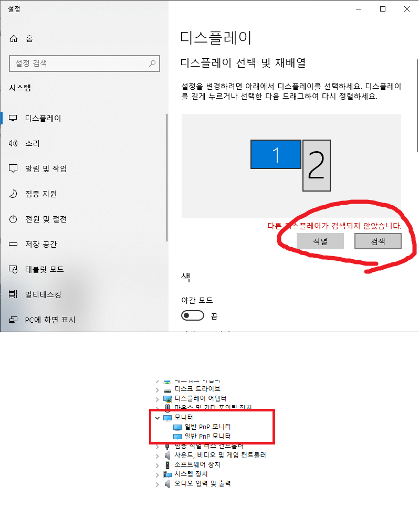Select display 2 in the arrangement preview
The height and width of the screenshot is (508, 419).
tap(317, 165)
